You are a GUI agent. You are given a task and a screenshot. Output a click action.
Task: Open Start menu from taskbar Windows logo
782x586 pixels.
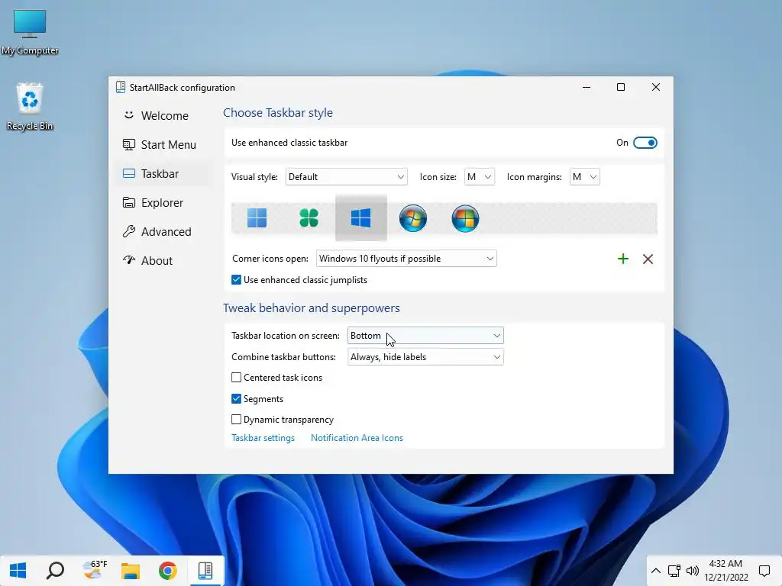pos(18,570)
